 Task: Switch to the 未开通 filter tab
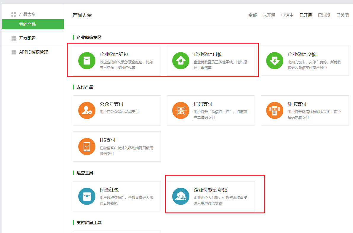coord(269,15)
